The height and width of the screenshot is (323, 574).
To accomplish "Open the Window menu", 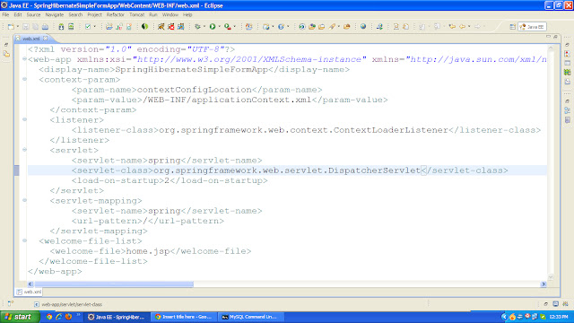I will pyautogui.click(x=170, y=15).
